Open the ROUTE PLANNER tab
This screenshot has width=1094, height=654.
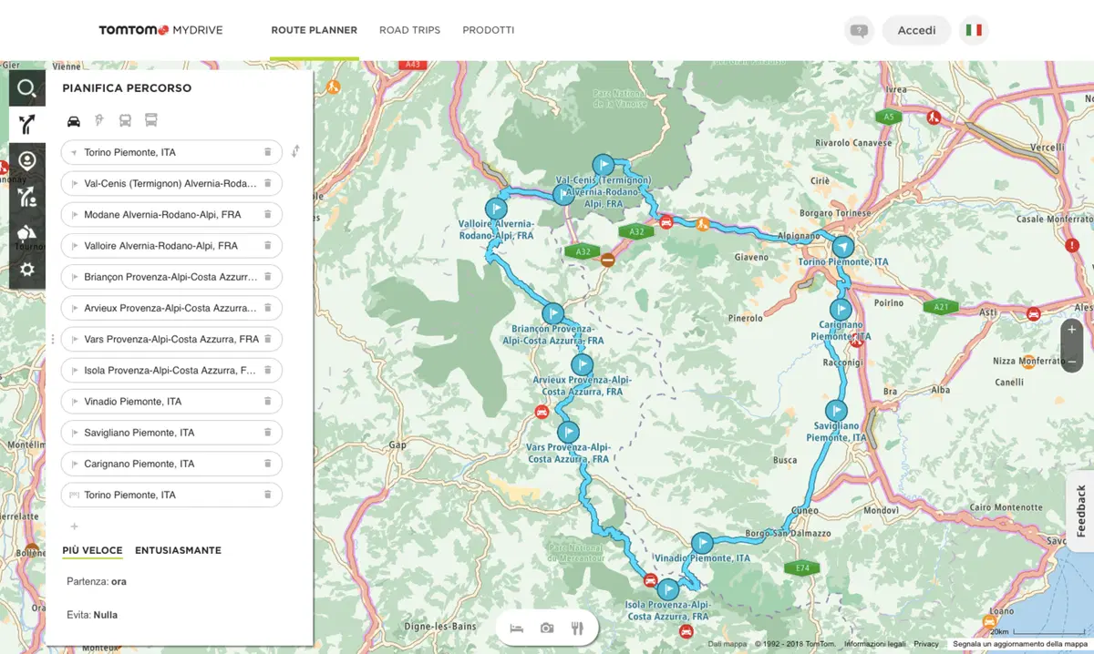point(315,30)
